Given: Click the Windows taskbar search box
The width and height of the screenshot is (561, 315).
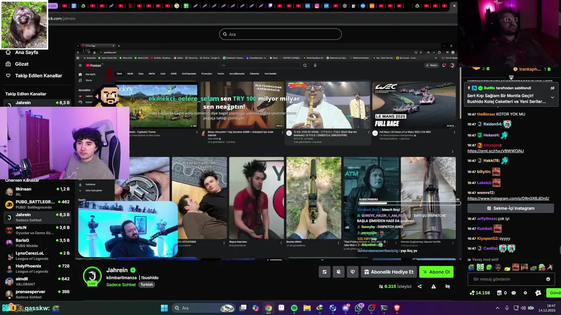Looking at the screenshot, I should tap(204, 308).
